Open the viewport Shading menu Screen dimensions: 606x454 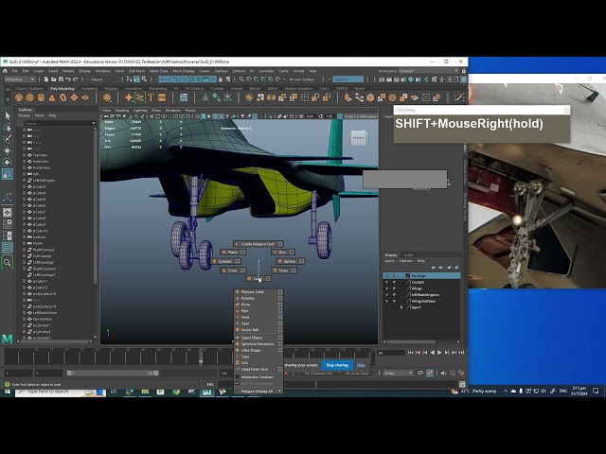122,111
